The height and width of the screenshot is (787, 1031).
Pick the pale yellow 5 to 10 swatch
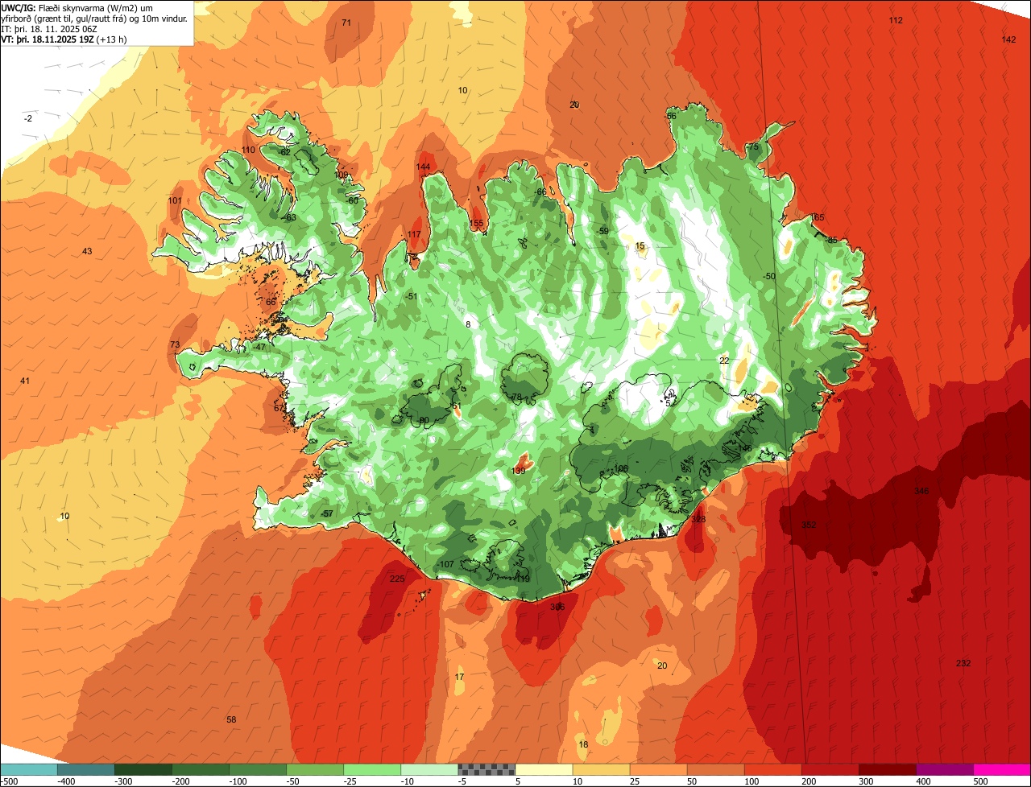pos(543,769)
